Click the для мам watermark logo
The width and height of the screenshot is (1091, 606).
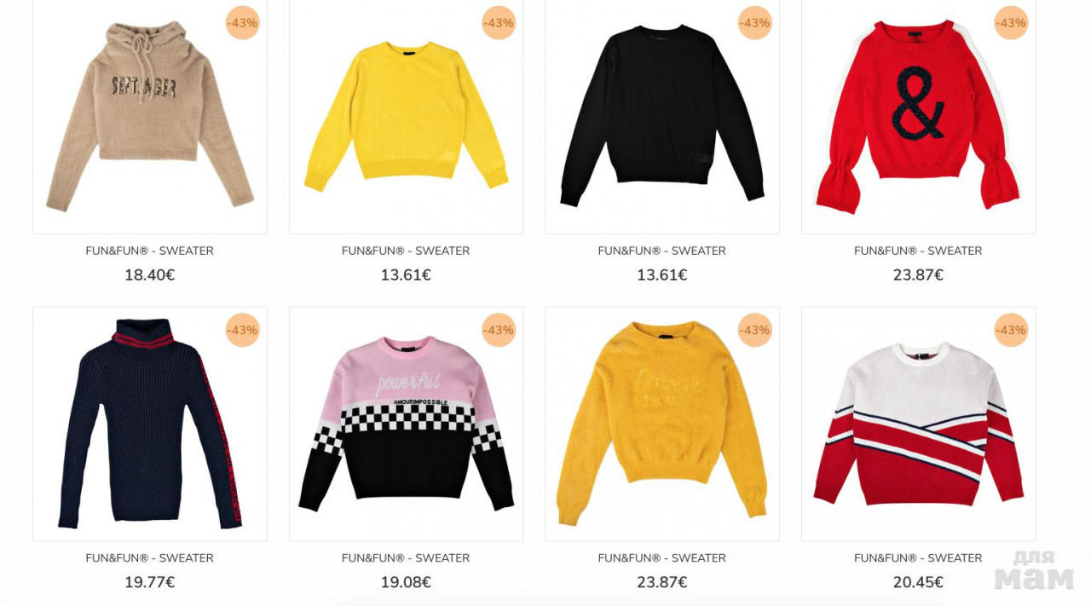(1034, 569)
